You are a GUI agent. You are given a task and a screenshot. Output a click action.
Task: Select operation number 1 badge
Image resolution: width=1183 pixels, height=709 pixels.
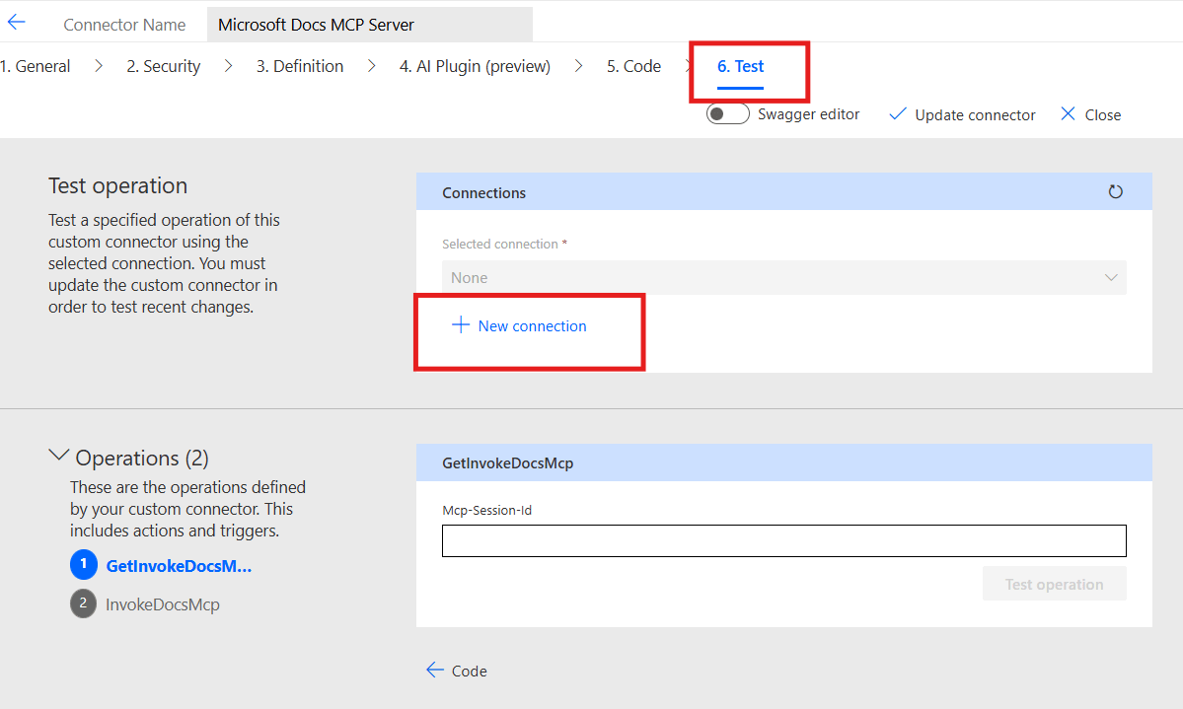pos(84,564)
